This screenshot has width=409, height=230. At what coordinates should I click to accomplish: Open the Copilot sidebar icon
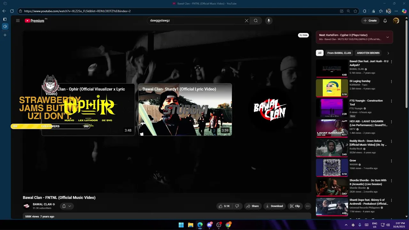[x=404, y=11]
